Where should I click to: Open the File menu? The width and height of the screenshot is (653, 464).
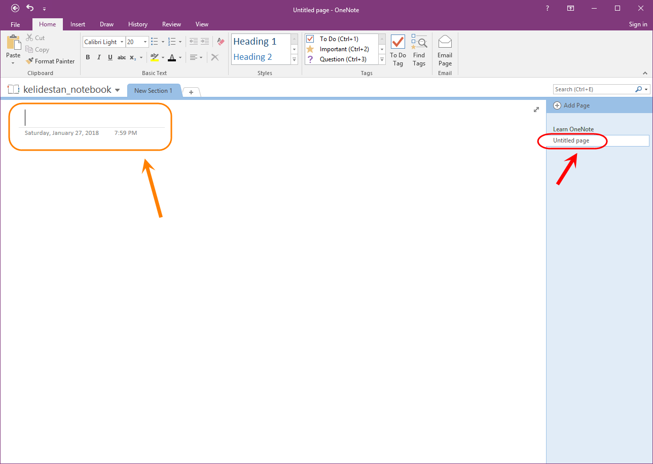tap(15, 24)
